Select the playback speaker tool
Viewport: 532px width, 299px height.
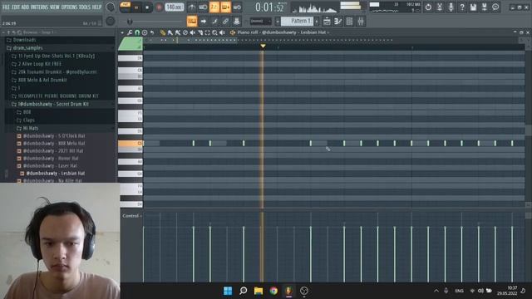click(222, 32)
